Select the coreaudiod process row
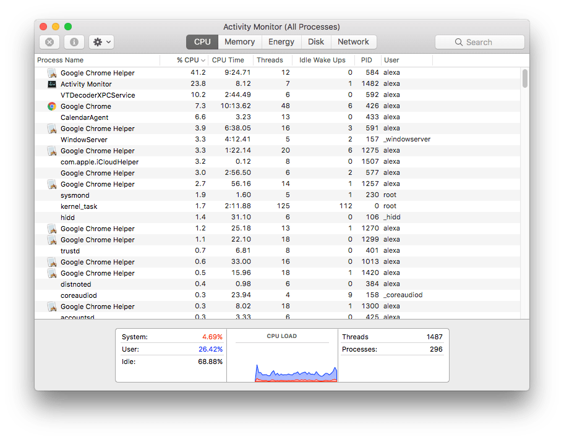This screenshot has height=440, width=564. coord(277,296)
